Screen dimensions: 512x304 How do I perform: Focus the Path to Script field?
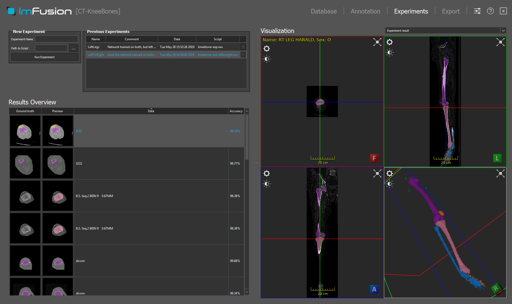click(x=51, y=48)
